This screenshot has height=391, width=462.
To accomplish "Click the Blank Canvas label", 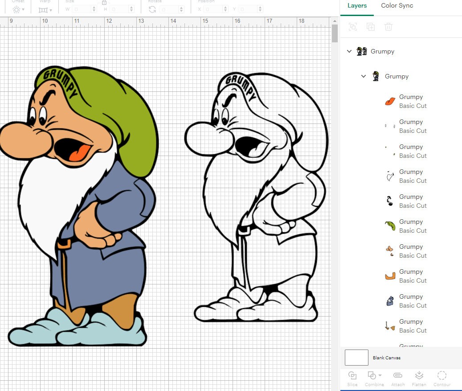I will click(x=387, y=358).
